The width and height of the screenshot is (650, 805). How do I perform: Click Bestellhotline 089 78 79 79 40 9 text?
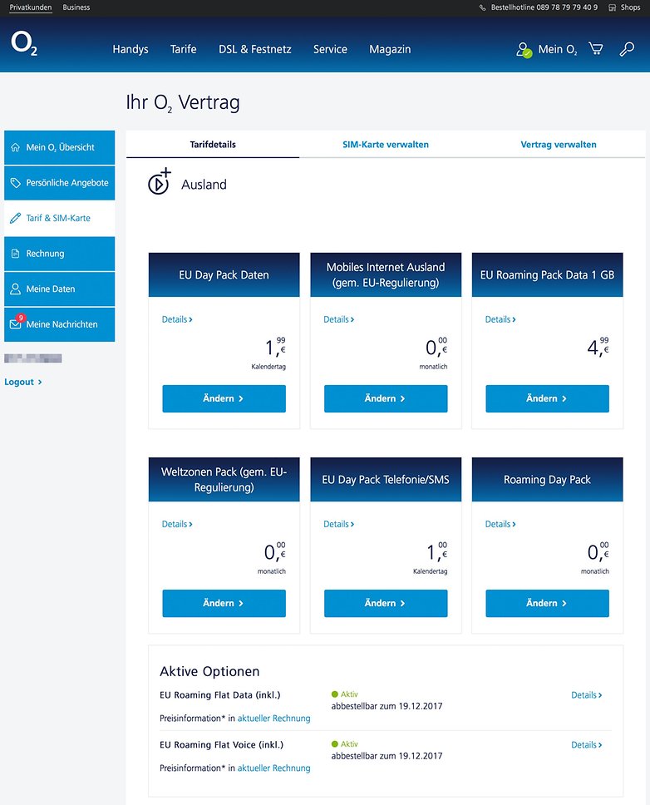pos(544,7)
